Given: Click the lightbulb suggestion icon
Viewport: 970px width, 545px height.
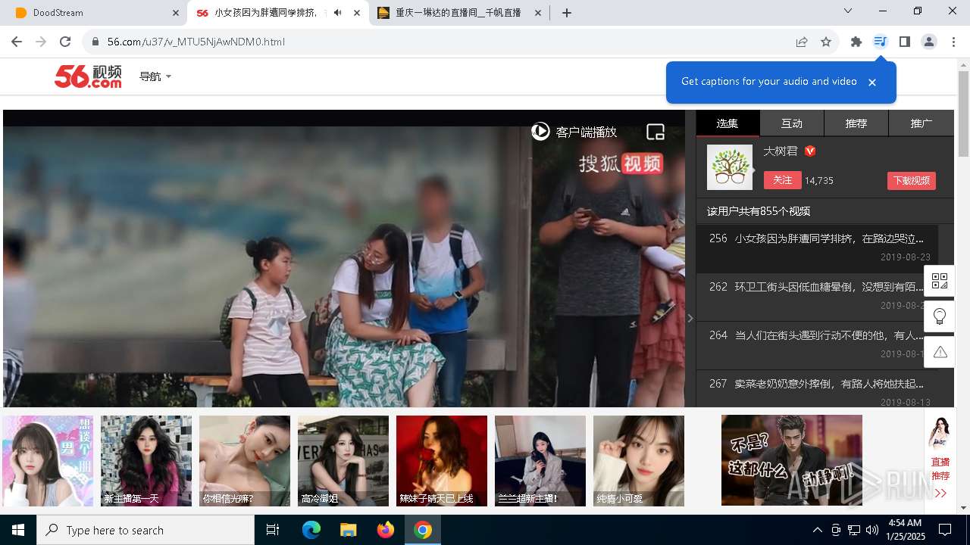Looking at the screenshot, I should pos(940,316).
